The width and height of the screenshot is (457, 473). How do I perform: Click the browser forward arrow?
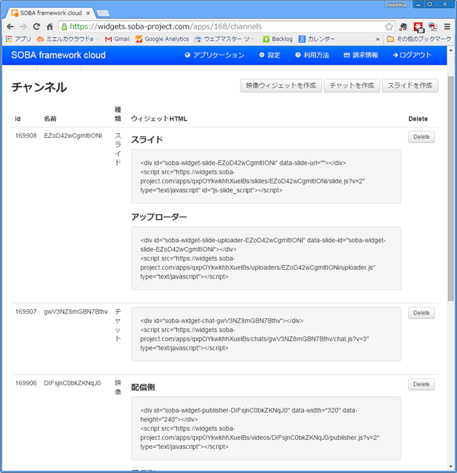tap(23, 26)
